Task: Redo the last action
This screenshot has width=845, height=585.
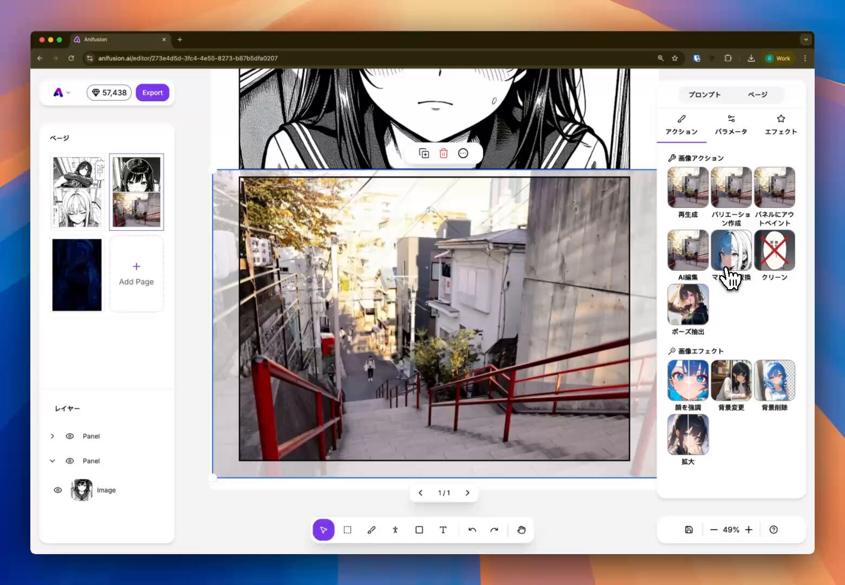Action: [x=494, y=530]
